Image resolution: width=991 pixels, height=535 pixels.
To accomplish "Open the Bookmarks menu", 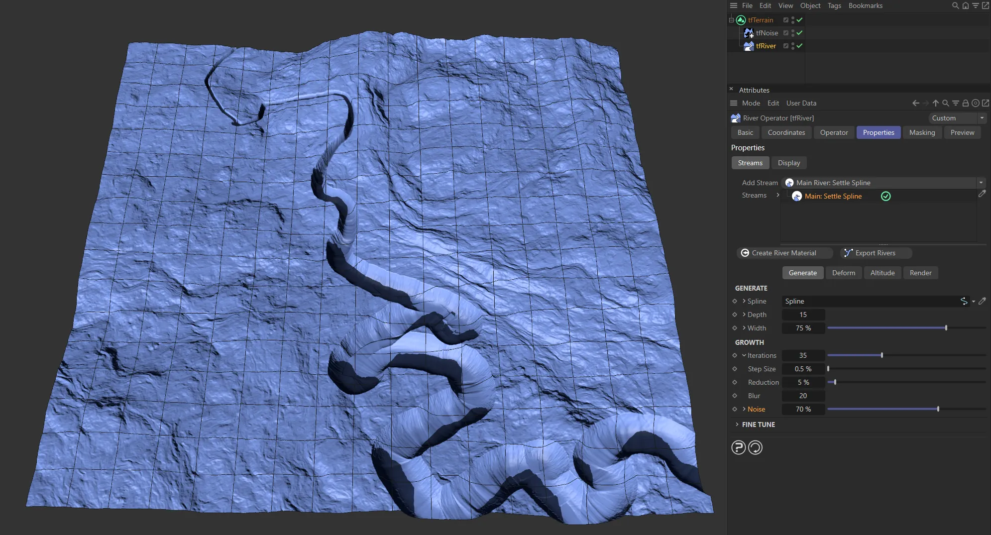I will coord(865,5).
